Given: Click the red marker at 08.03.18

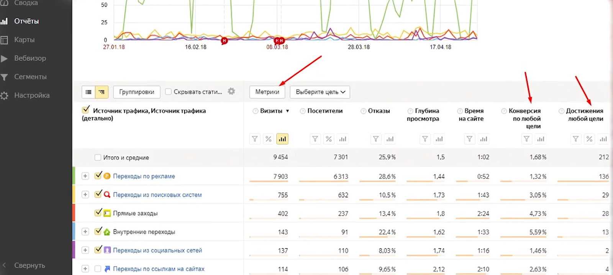Looking at the screenshot, I should click(x=279, y=41).
